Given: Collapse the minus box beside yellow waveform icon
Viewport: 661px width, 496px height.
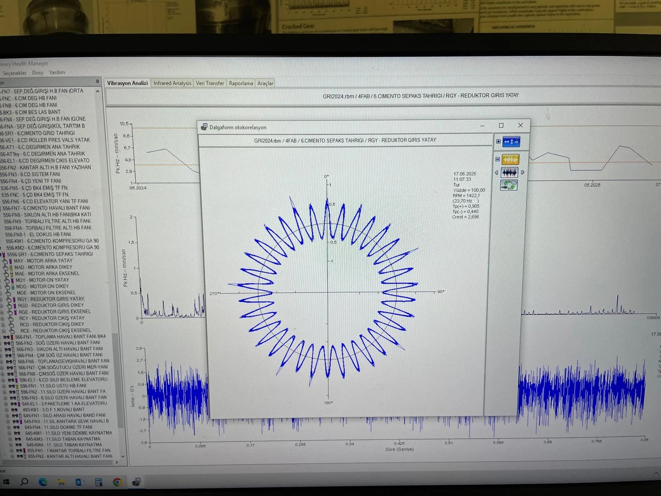Looking at the screenshot, I should click(x=497, y=159).
